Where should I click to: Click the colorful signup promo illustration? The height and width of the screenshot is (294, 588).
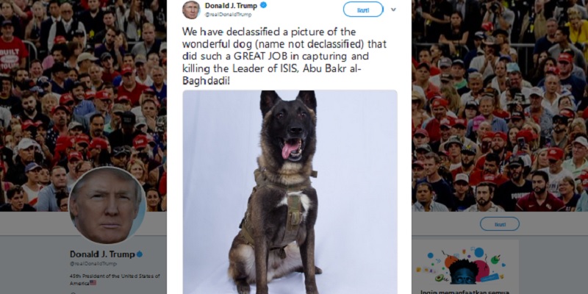click(x=465, y=265)
